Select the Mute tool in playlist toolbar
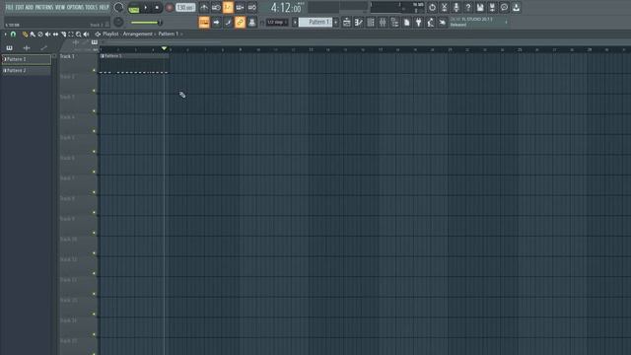This screenshot has height=355, width=631. 48,35
